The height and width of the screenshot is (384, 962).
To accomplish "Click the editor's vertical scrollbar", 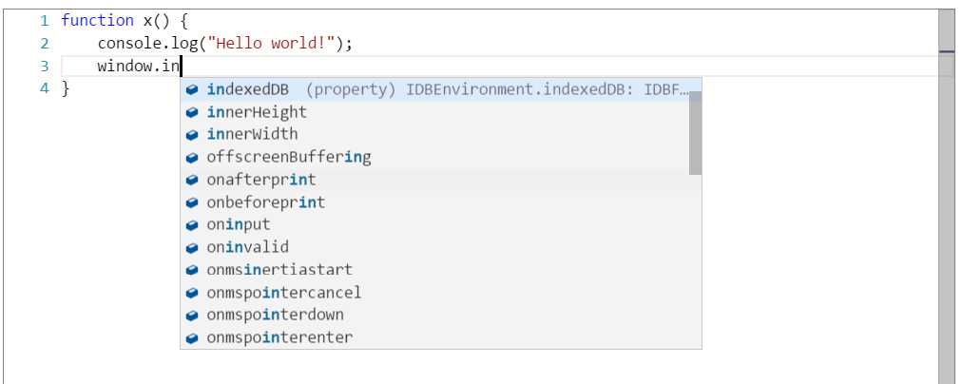I will (x=946, y=197).
